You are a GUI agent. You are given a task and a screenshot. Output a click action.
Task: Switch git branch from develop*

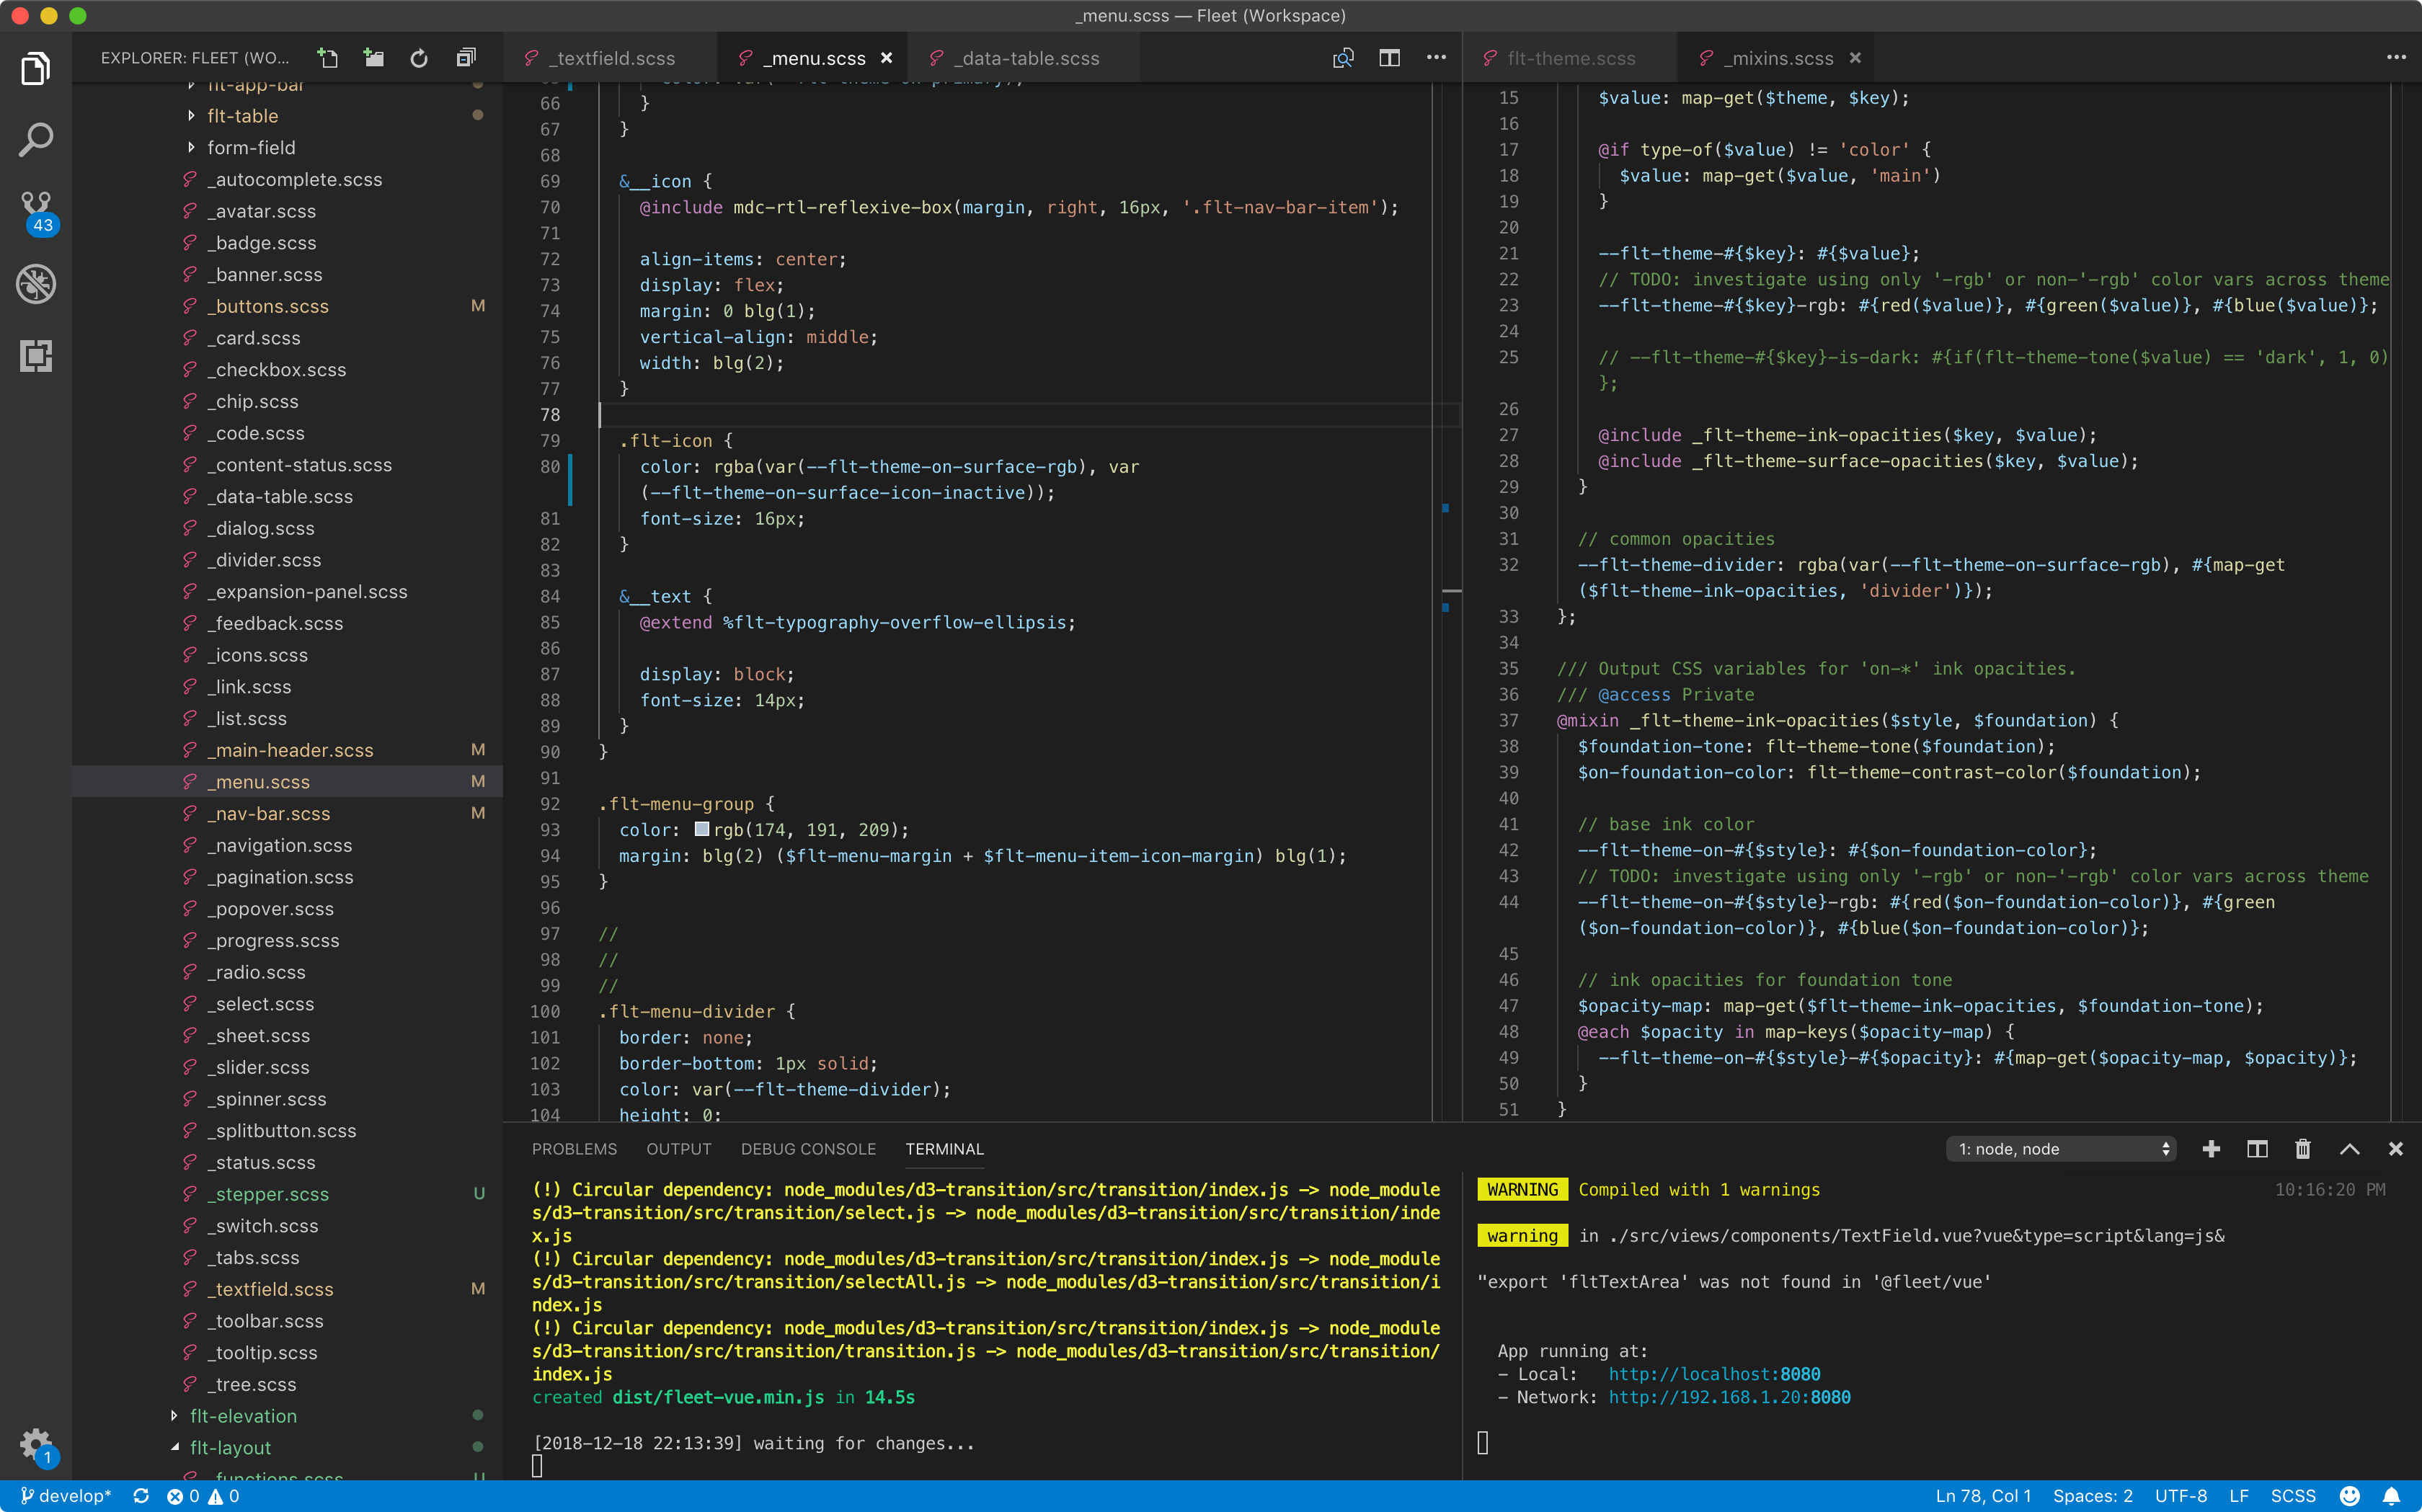tap(65, 1496)
